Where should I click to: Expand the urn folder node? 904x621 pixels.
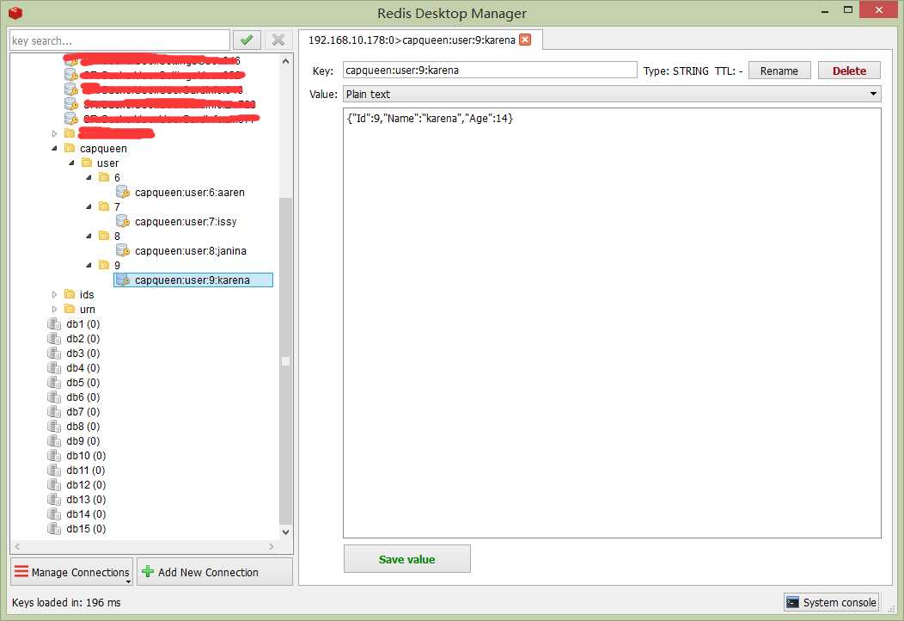click(55, 309)
